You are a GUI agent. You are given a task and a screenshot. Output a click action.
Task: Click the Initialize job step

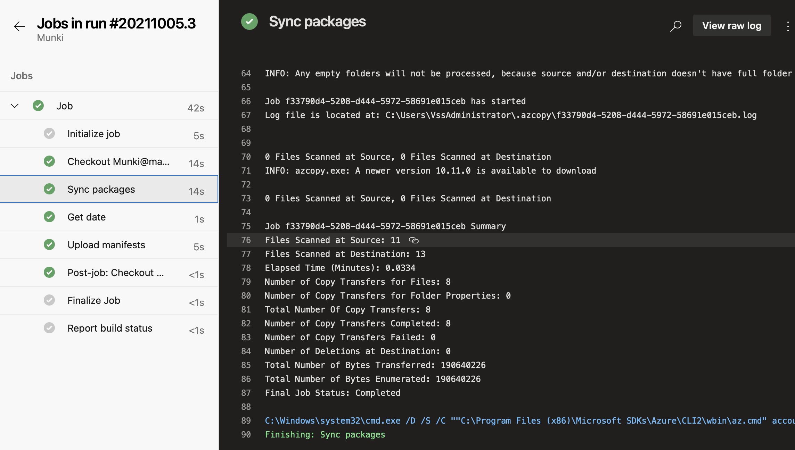pos(94,134)
